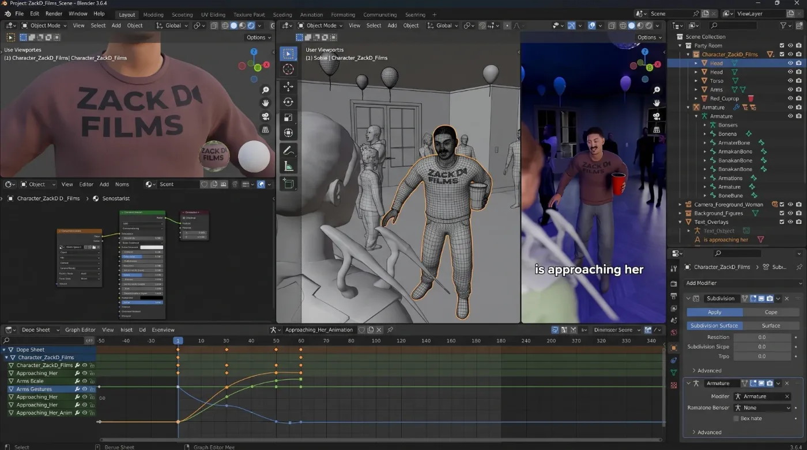Toggle eye on Arms Scale channel

pos(84,381)
